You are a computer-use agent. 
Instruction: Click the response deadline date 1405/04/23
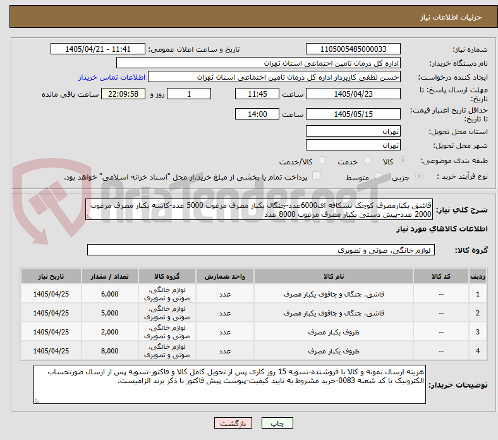click(353, 94)
